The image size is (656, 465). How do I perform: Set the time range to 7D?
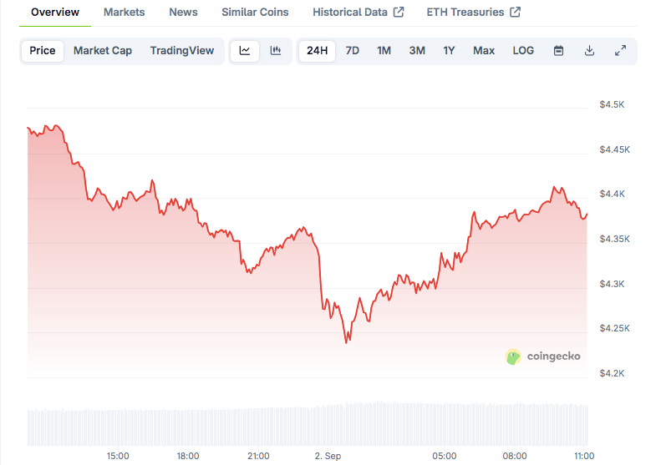click(x=353, y=50)
